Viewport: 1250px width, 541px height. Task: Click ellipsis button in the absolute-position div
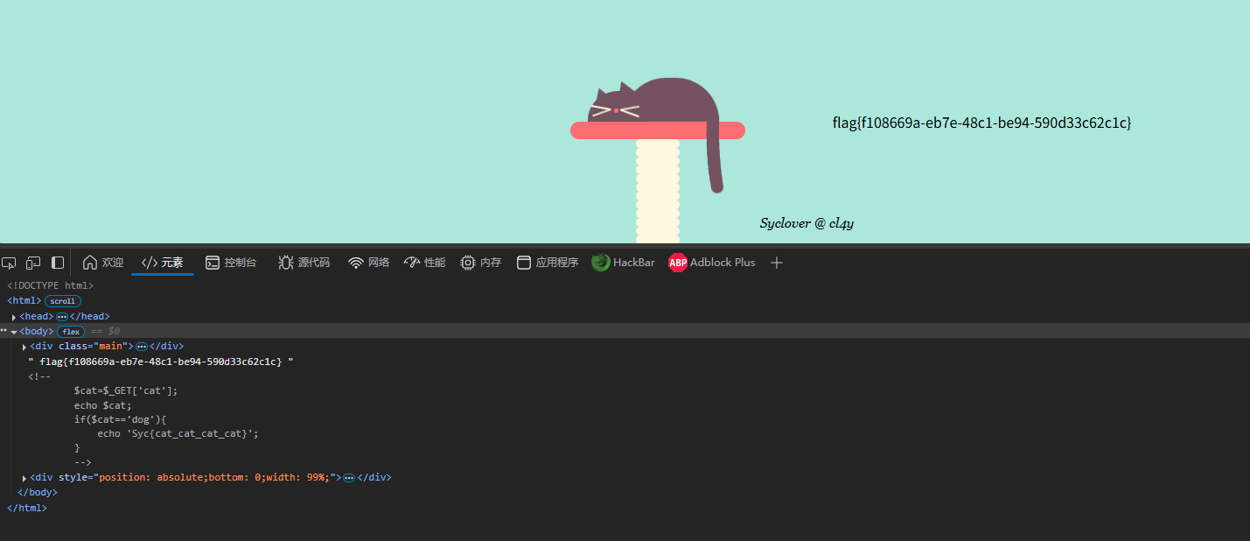click(x=348, y=478)
